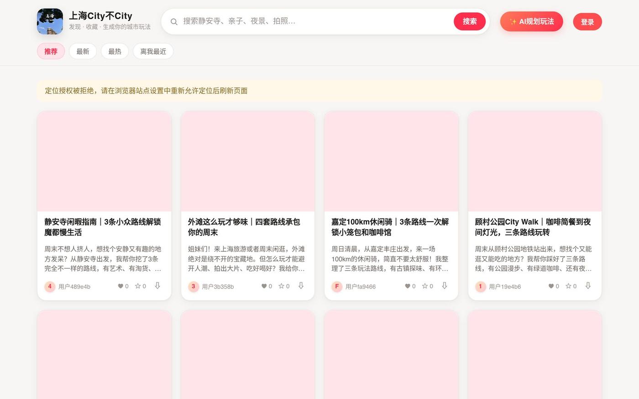
Task: Open 静安寺闲暇指南 post cover image
Action: pos(104,161)
